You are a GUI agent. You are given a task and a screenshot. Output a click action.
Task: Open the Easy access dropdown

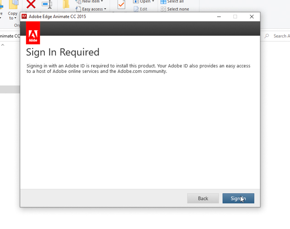pos(93,9)
